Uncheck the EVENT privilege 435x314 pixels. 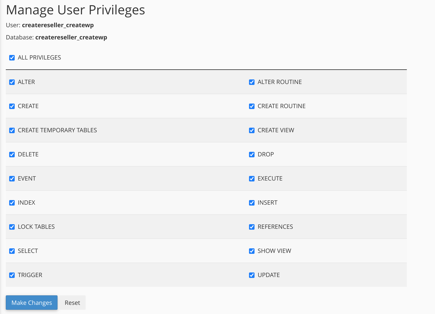tap(12, 179)
